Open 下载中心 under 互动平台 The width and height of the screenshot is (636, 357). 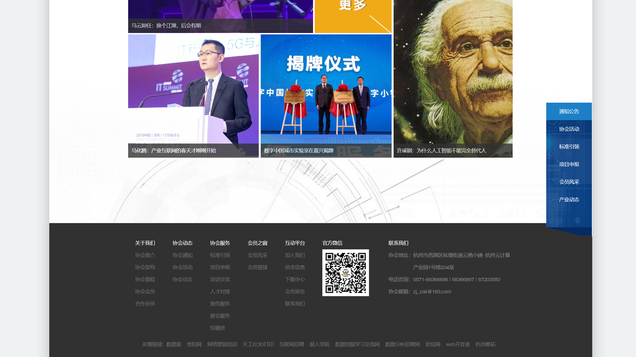point(295,279)
